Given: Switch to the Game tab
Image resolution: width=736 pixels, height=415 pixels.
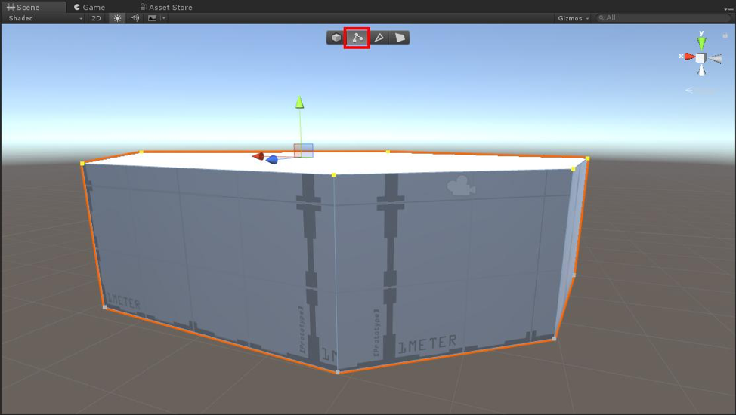Looking at the screenshot, I should click(89, 7).
